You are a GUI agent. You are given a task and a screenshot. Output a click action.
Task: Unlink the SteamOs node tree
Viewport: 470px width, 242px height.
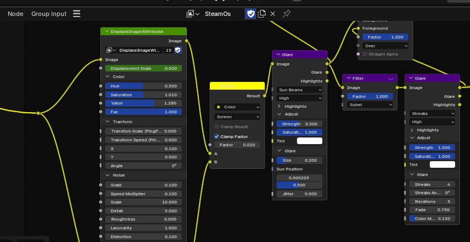[x=273, y=14]
